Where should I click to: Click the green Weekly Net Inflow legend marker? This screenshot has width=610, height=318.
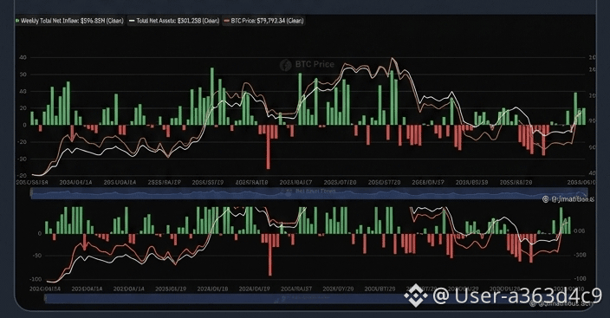[x=17, y=21]
